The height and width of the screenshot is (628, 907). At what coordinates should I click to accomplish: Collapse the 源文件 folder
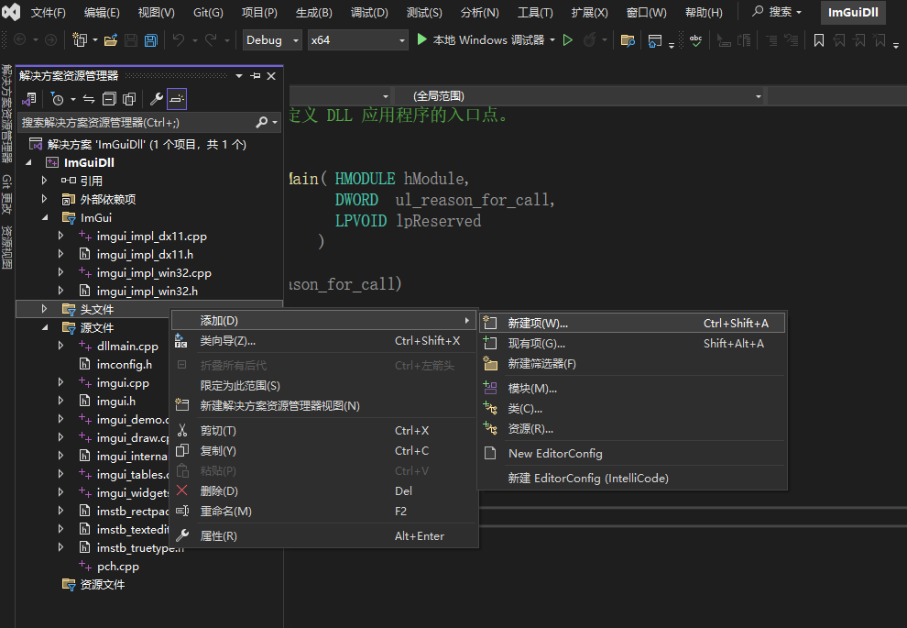(x=45, y=327)
